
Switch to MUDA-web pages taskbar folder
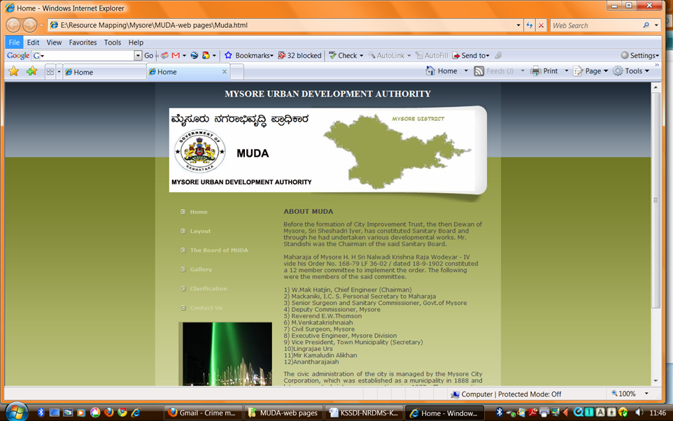[x=284, y=413]
